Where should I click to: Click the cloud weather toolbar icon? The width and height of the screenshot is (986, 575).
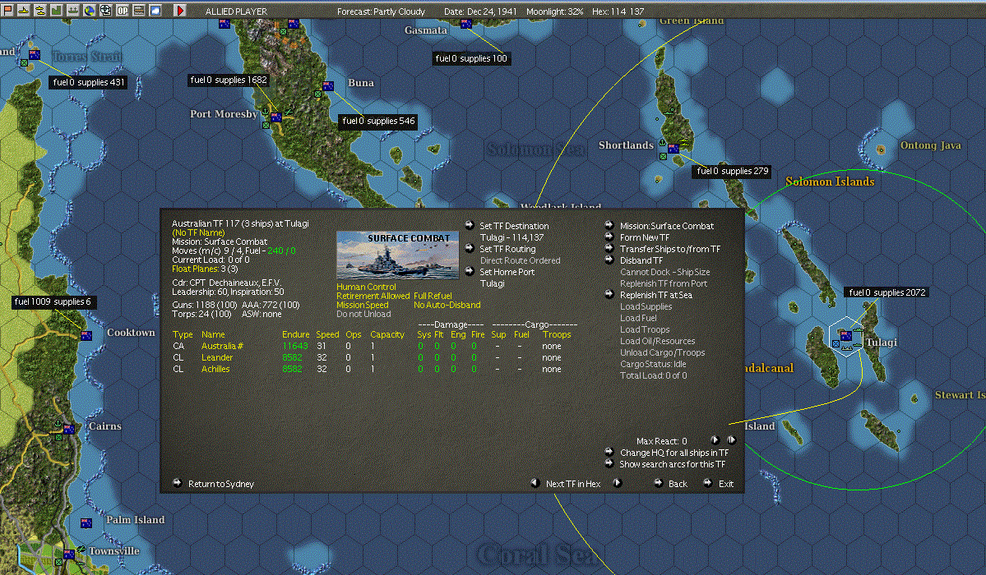pos(155,10)
